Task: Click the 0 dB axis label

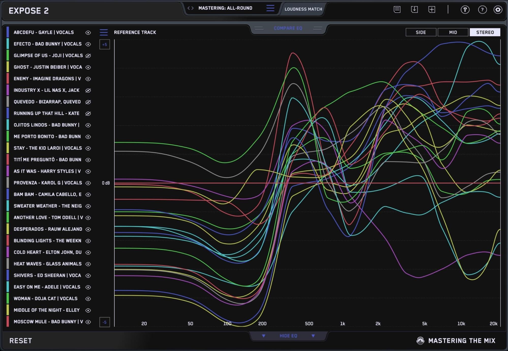Action: coord(106,183)
